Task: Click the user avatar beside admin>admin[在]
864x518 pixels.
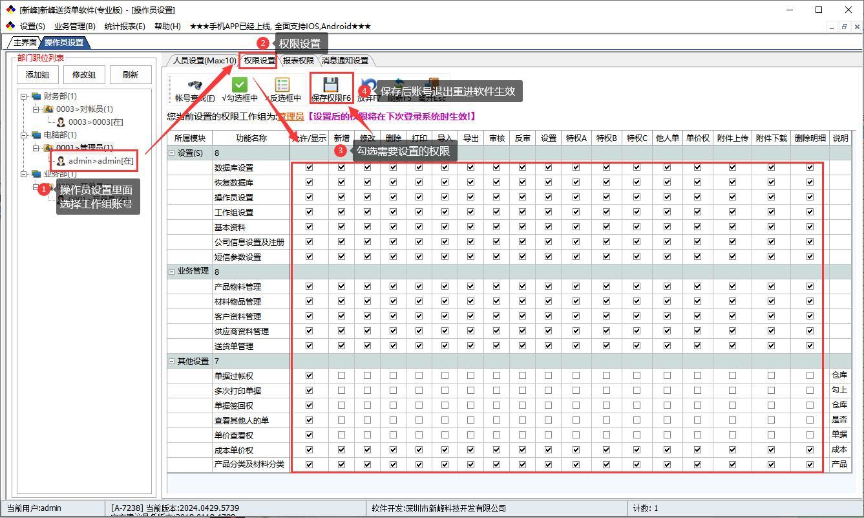Action: tap(61, 161)
